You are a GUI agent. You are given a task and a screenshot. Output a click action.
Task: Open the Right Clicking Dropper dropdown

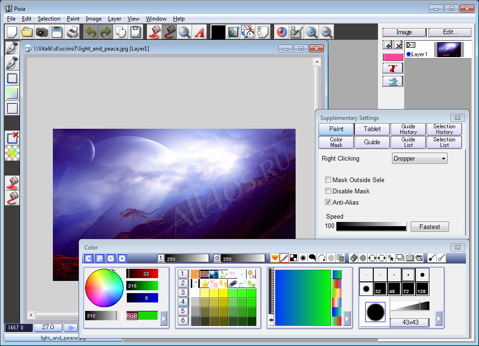[420, 158]
